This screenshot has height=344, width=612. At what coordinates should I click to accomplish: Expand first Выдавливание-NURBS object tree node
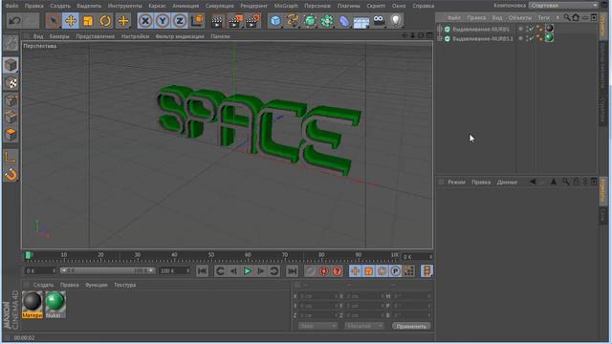[x=440, y=30]
